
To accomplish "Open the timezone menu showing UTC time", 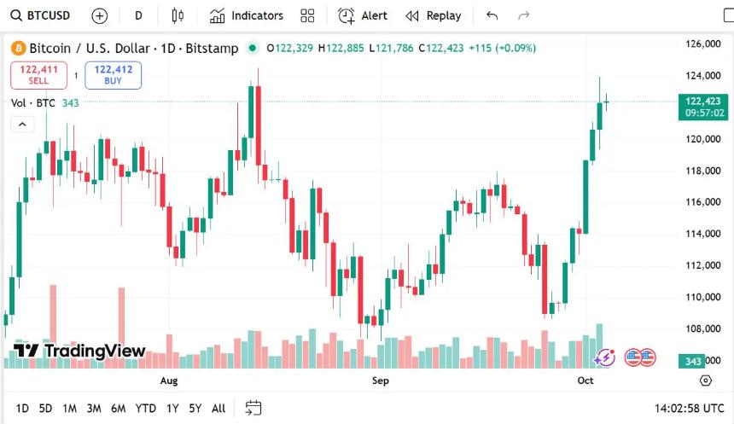I will [x=688, y=408].
